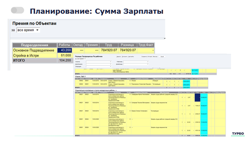Click the 104.200 total value

pos(65,60)
